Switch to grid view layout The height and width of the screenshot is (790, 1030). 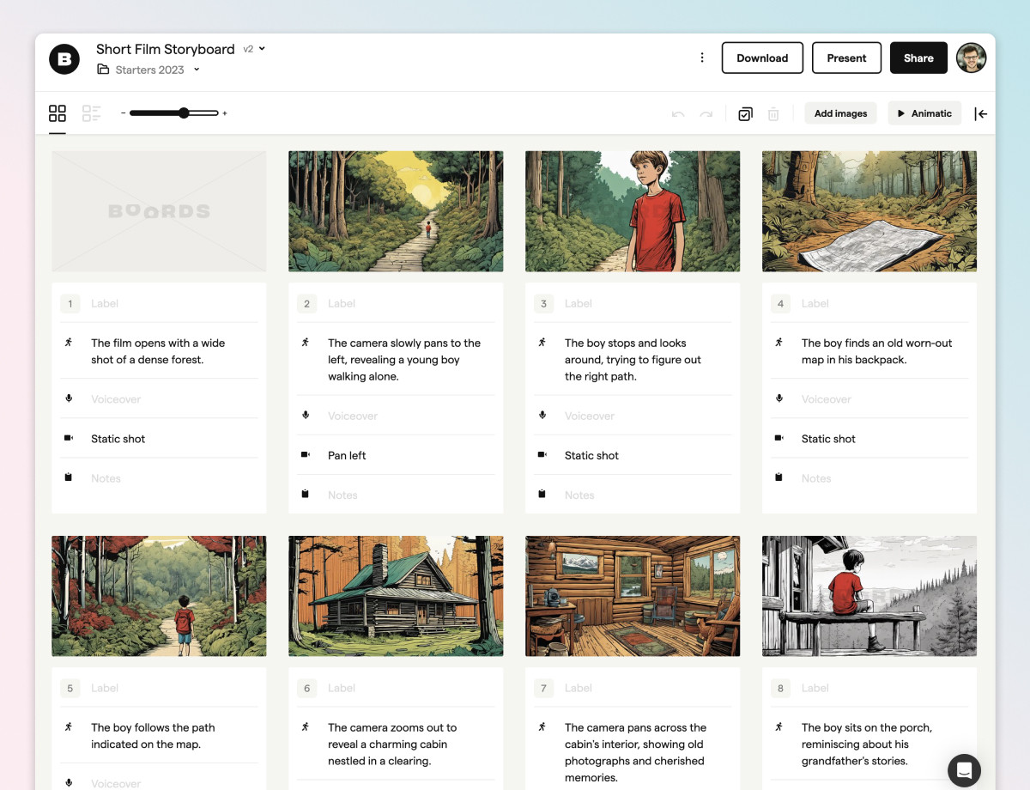(58, 113)
